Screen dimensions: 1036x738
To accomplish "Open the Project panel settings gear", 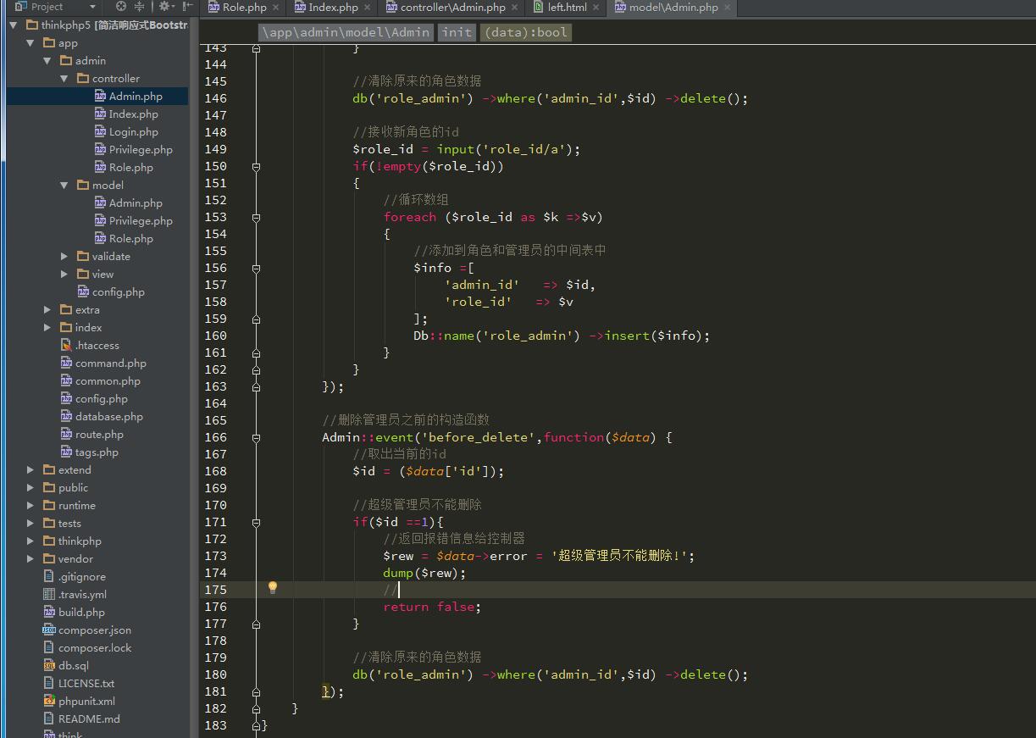I will click(x=164, y=7).
